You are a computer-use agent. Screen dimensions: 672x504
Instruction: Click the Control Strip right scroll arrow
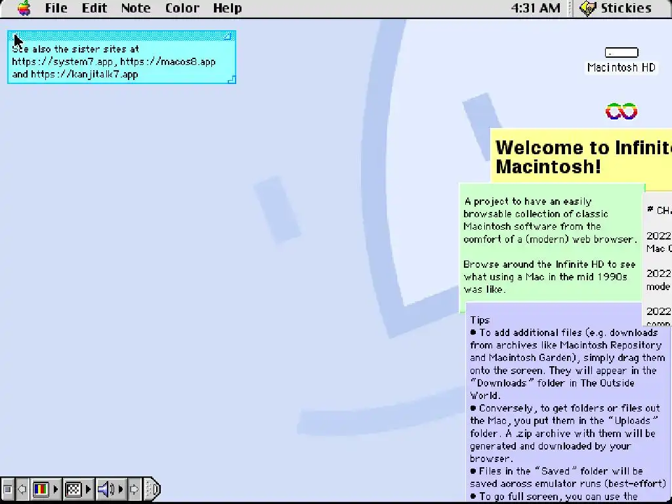coord(134,489)
